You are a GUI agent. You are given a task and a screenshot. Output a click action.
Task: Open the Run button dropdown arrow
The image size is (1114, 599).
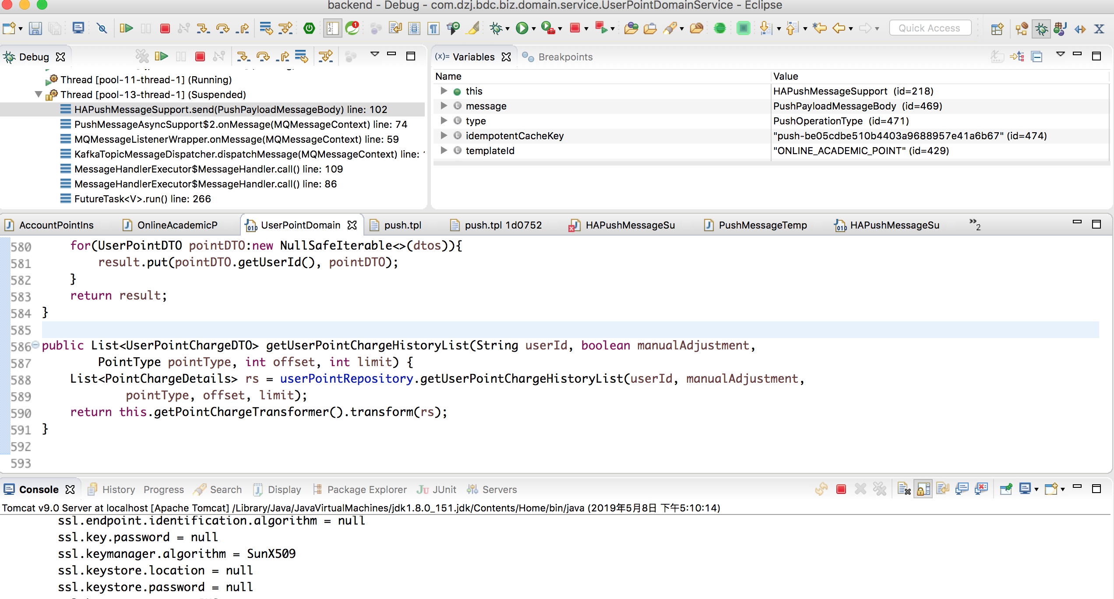pos(534,29)
